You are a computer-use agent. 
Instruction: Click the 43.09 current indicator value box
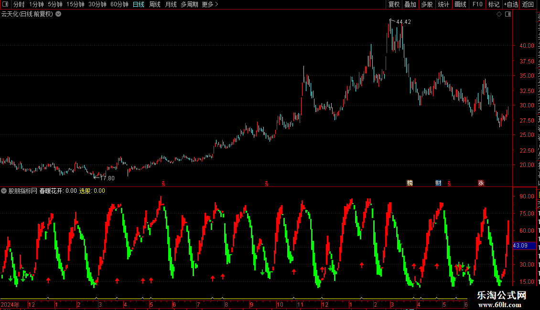coord(525,246)
